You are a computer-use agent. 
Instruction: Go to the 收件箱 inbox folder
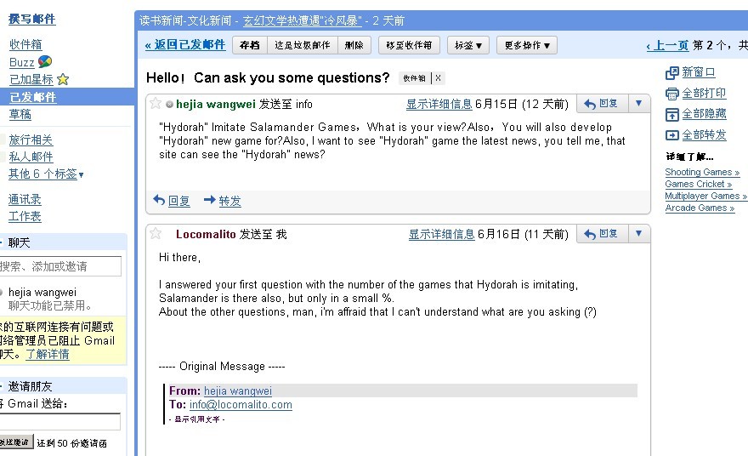pos(25,44)
